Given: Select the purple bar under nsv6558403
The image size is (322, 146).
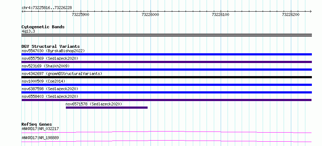Looking at the screenshot, I should pos(166,100).
